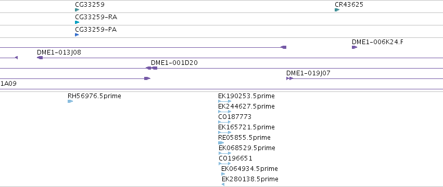
Task: Select the CR43625 gene arrow glyph
Action: click(x=337, y=10)
